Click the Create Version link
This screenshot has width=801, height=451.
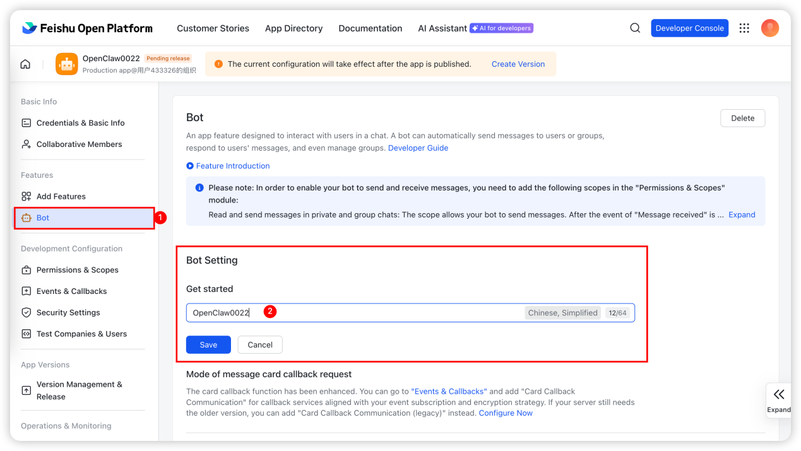coord(518,64)
